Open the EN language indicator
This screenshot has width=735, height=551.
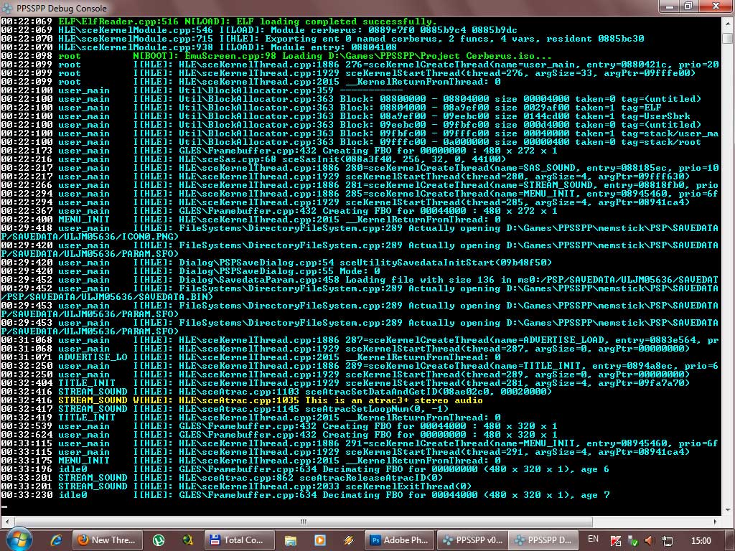(593, 540)
